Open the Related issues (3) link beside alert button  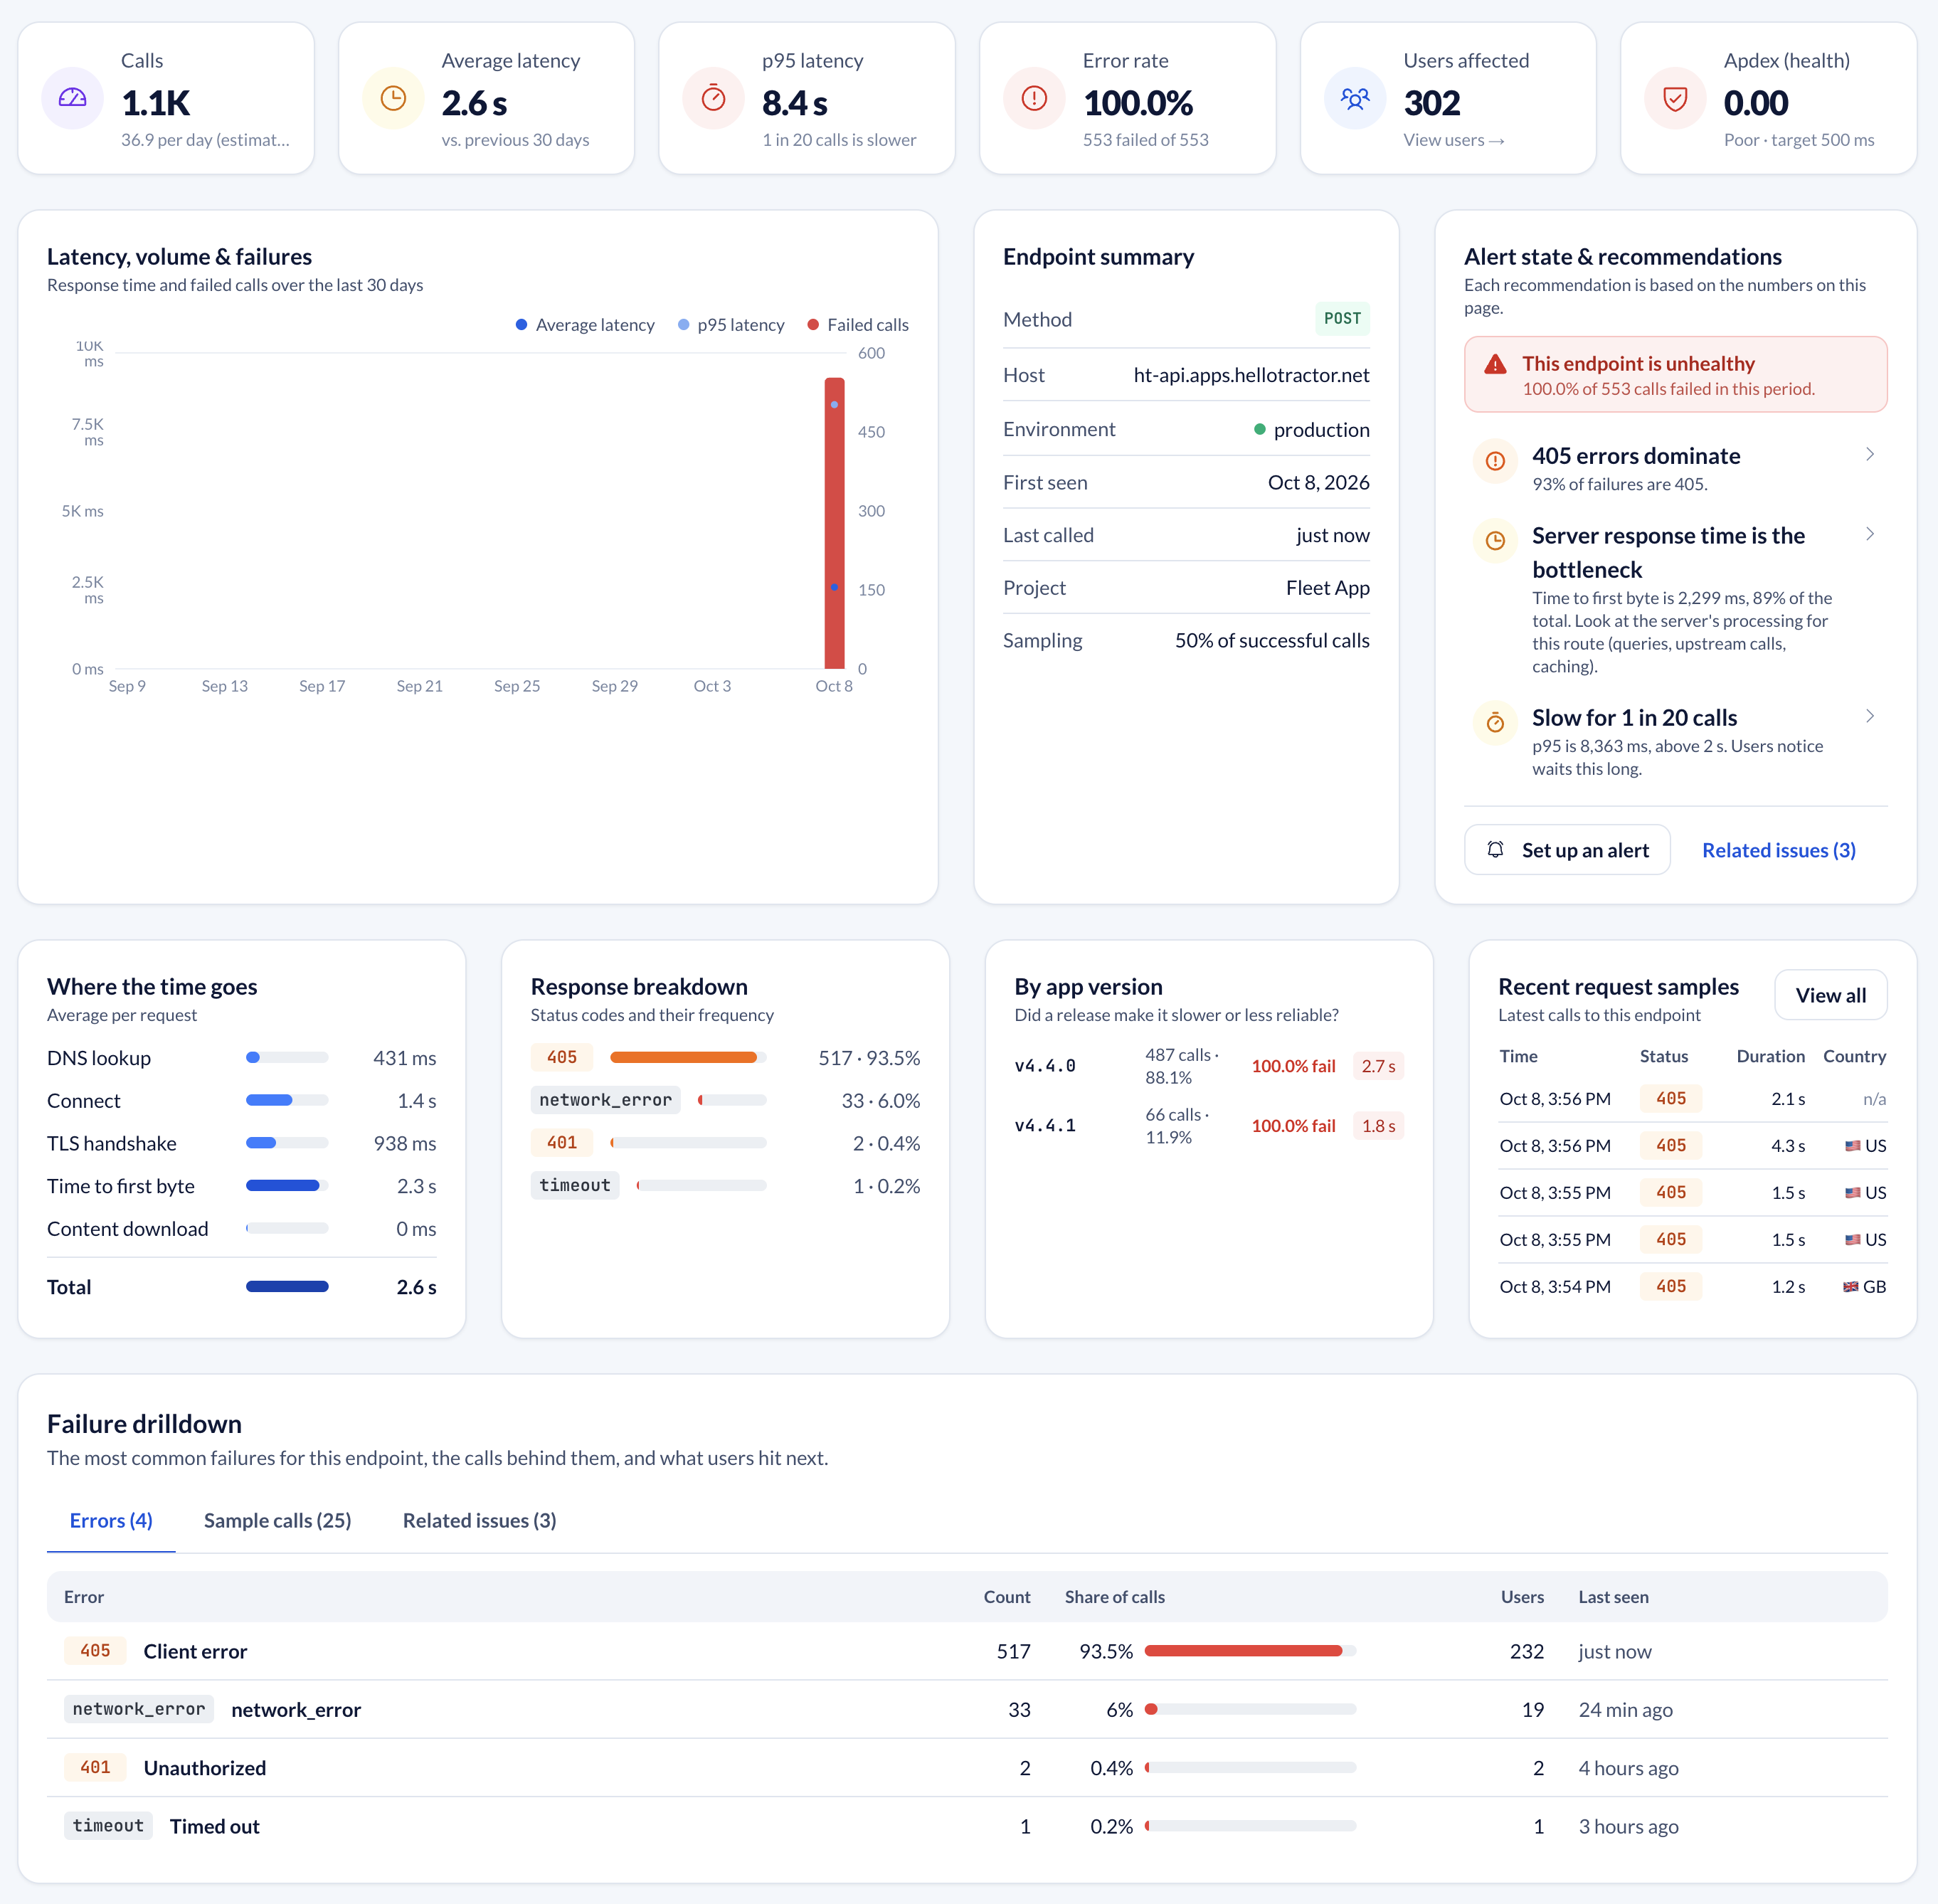pos(1778,850)
